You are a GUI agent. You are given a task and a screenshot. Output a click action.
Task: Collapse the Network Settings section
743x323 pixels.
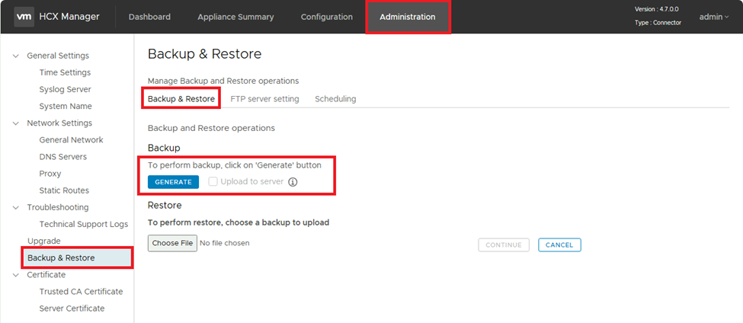(x=16, y=123)
